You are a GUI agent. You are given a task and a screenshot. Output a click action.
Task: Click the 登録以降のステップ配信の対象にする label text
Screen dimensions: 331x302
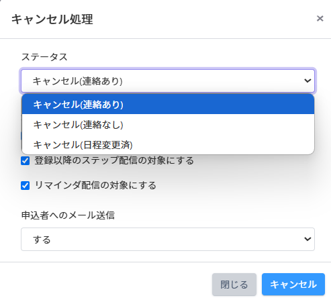pos(114,160)
